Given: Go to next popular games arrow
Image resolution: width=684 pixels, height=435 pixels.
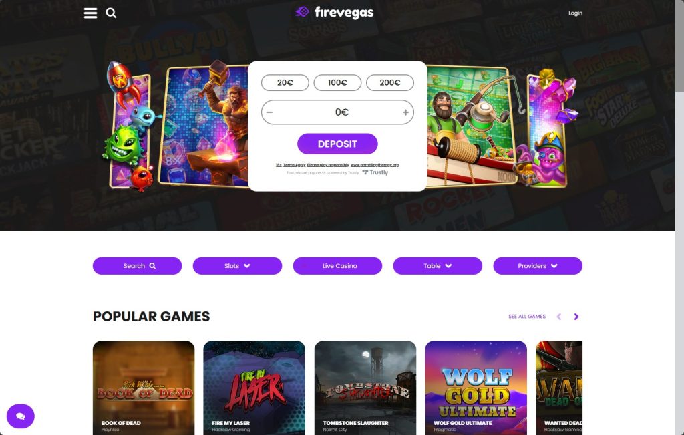Looking at the screenshot, I should [576, 317].
